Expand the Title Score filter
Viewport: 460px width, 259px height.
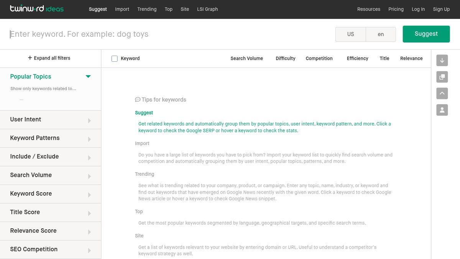tap(51, 212)
